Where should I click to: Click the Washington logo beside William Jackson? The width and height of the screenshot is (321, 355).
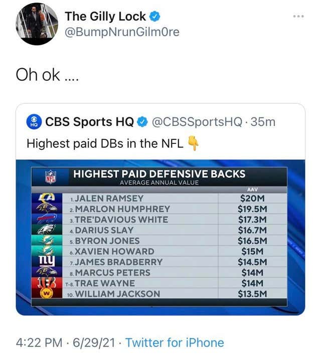click(x=47, y=293)
